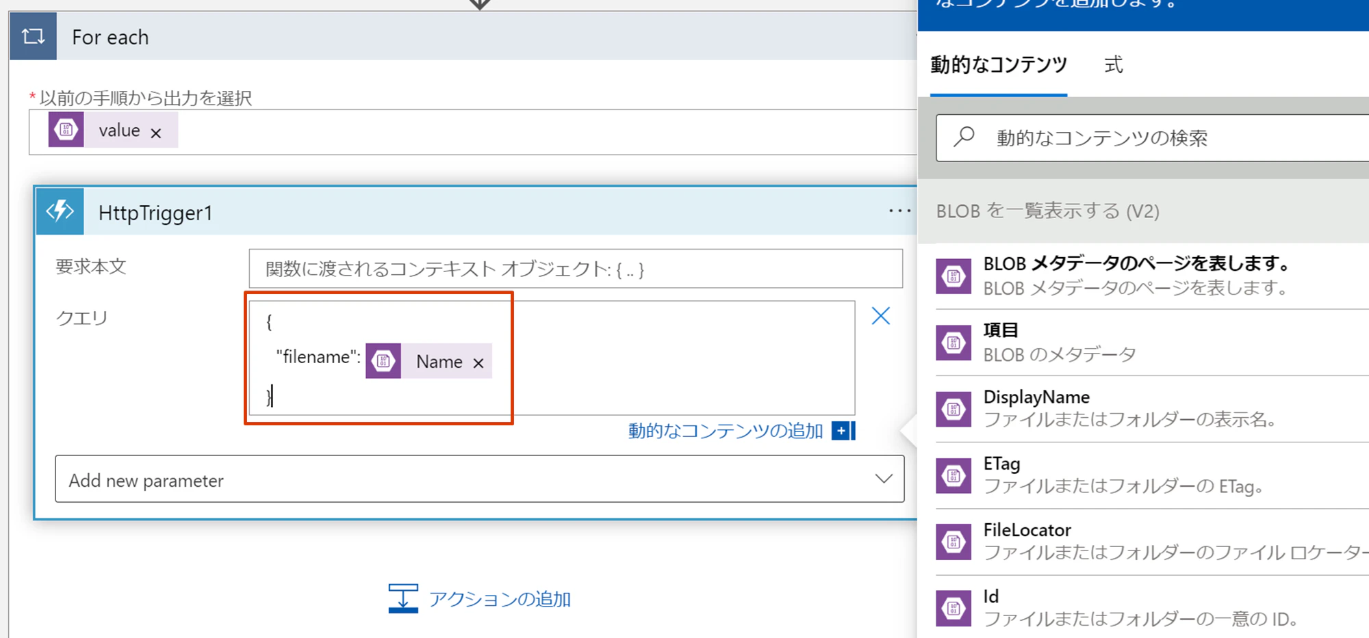Switch to the 動的なコンテンツ tab
The image size is (1369, 638).
[999, 65]
